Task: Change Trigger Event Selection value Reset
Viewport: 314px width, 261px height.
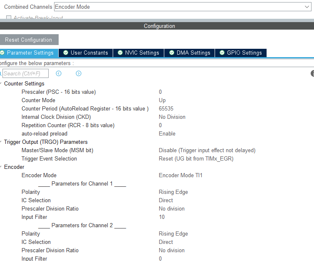Action: 196,158
